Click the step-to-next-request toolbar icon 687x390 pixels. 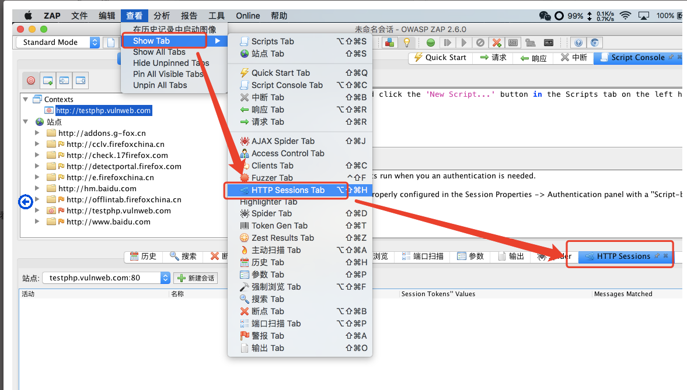point(447,43)
